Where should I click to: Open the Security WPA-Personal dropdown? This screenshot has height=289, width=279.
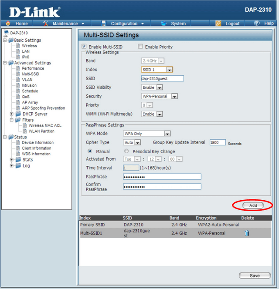click(160, 96)
